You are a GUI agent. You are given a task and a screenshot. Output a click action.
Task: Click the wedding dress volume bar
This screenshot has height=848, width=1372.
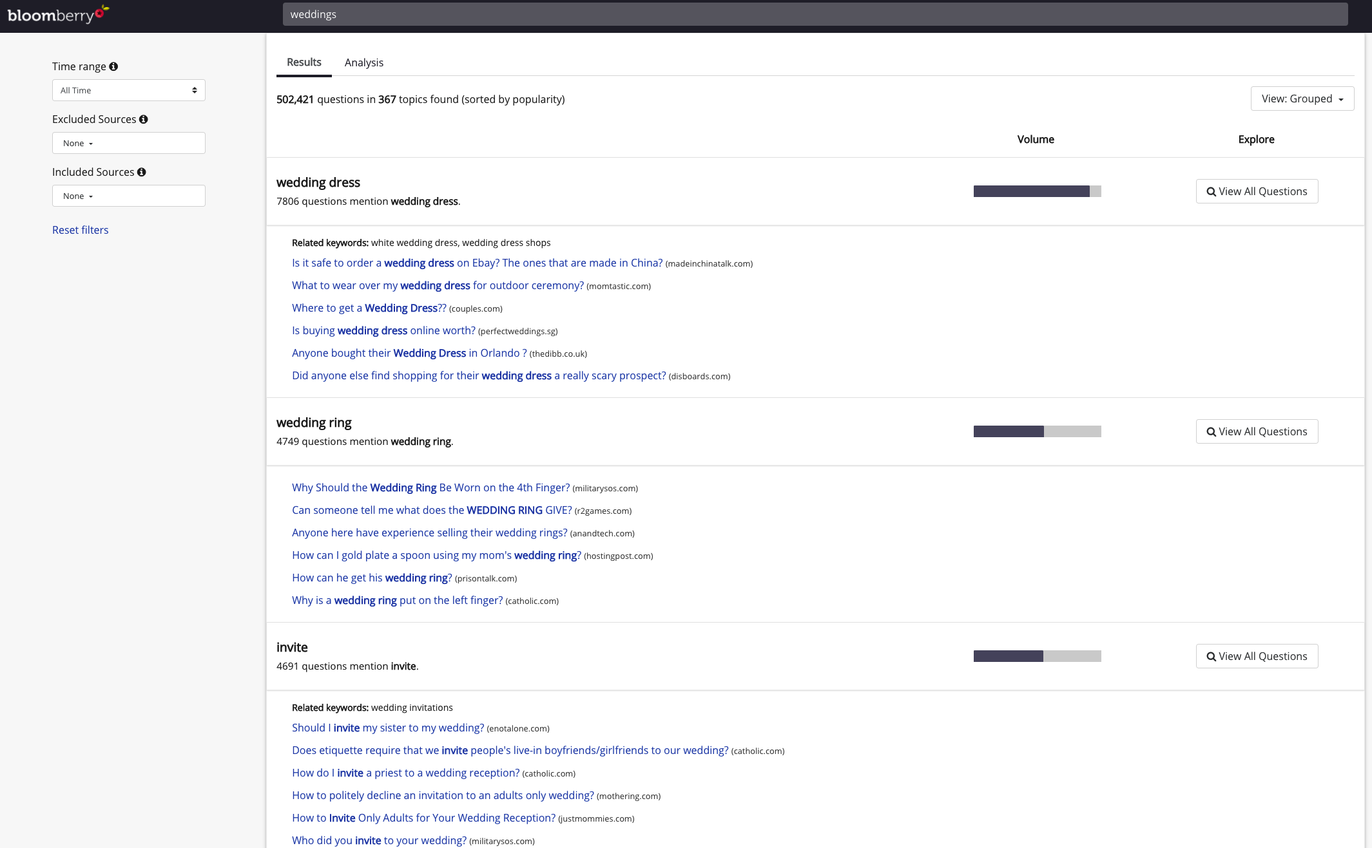pyautogui.click(x=1037, y=191)
